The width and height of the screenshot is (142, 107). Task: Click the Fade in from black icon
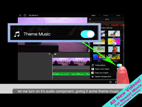click(93, 69)
